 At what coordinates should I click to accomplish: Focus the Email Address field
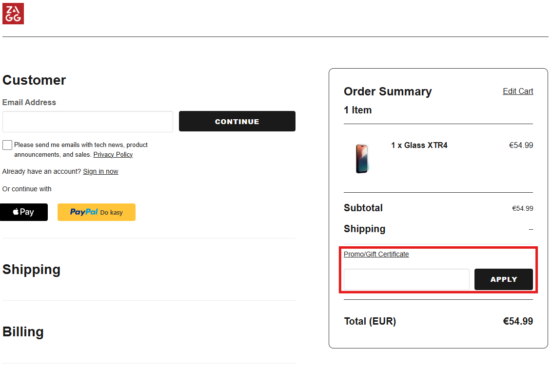click(x=88, y=122)
